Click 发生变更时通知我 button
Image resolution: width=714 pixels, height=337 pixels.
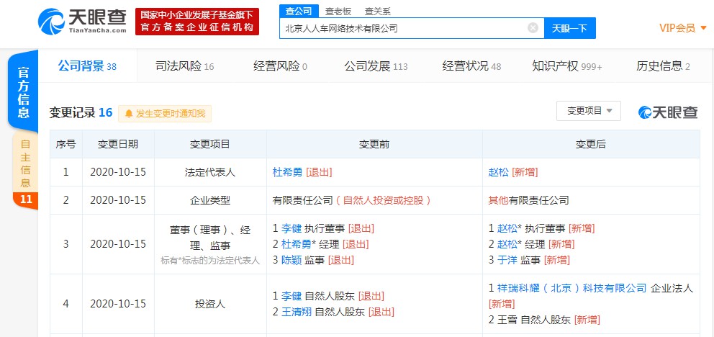[165, 114]
